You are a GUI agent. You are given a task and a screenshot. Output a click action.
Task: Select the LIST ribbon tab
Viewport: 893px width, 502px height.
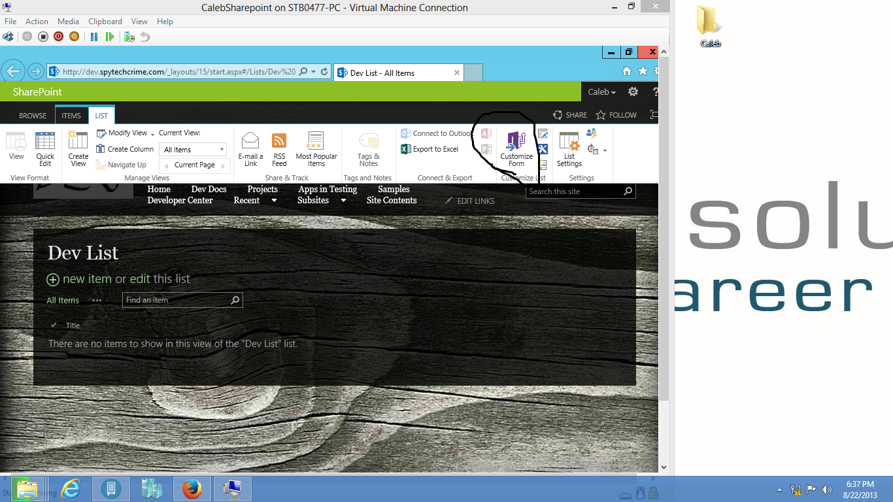tap(101, 116)
